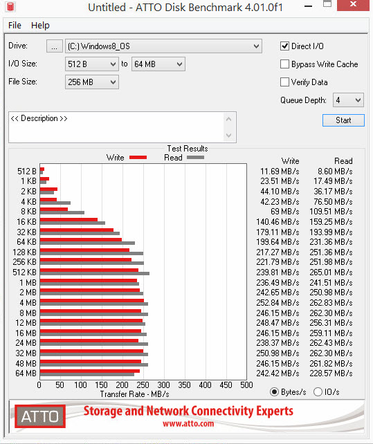
Task: Click the drive browse (...) button
Action: pos(55,46)
